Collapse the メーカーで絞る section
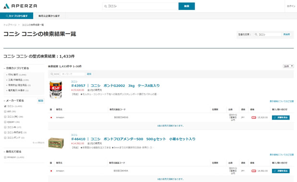The height and width of the screenshot is (182, 297). click(x=14, y=101)
